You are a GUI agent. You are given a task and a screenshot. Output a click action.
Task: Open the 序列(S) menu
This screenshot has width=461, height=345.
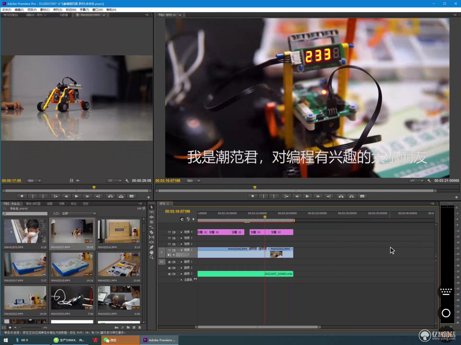58,10
